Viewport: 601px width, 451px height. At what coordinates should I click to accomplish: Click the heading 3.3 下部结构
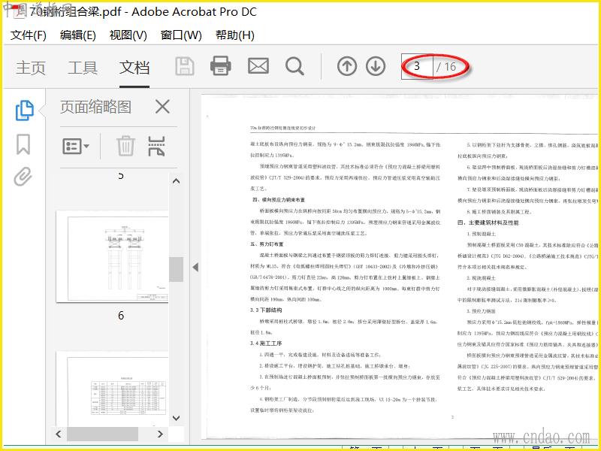tap(266, 310)
